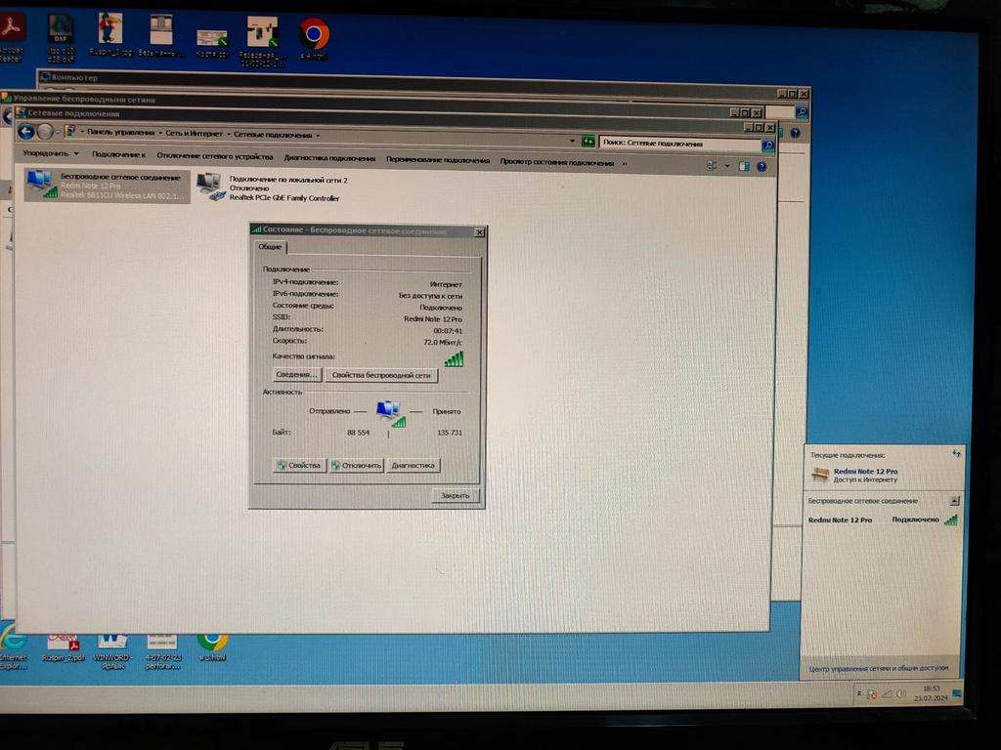Click the Back arrow in Network Connections
This screenshot has height=750, width=1001.
(x=26, y=132)
